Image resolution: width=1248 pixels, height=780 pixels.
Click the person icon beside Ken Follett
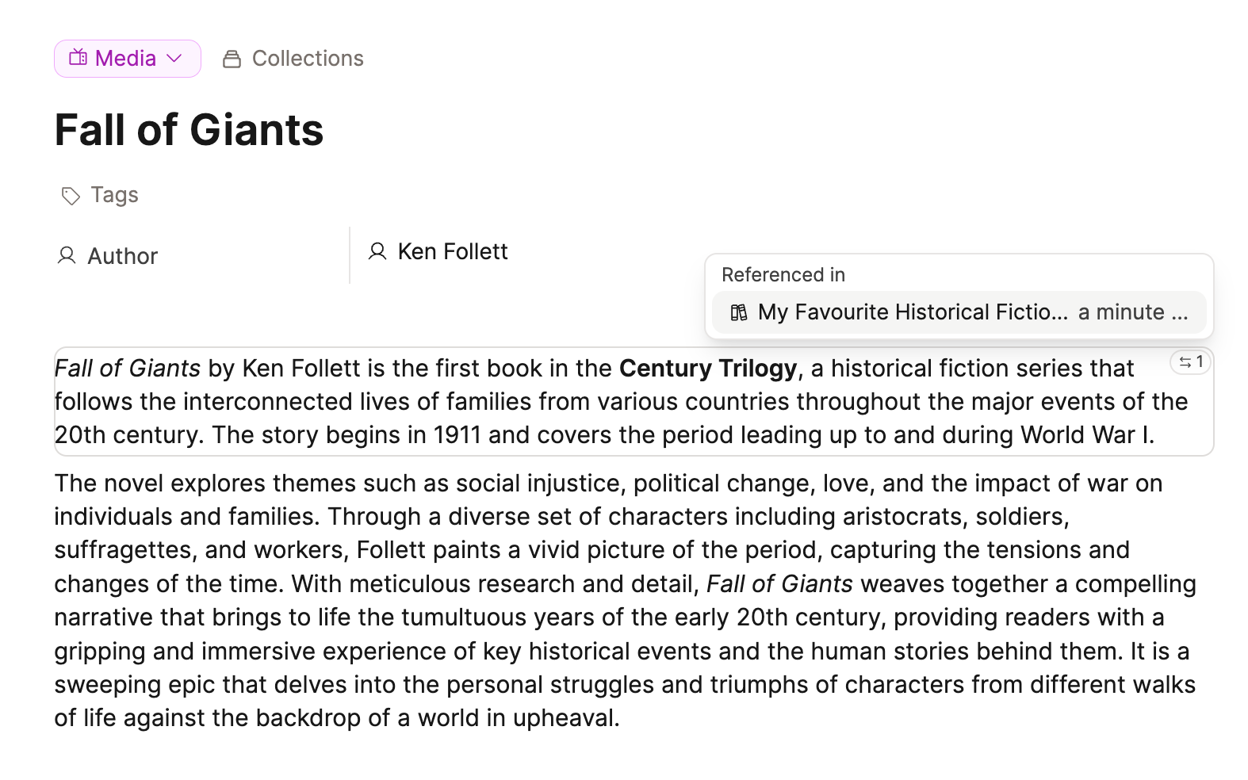[377, 252]
